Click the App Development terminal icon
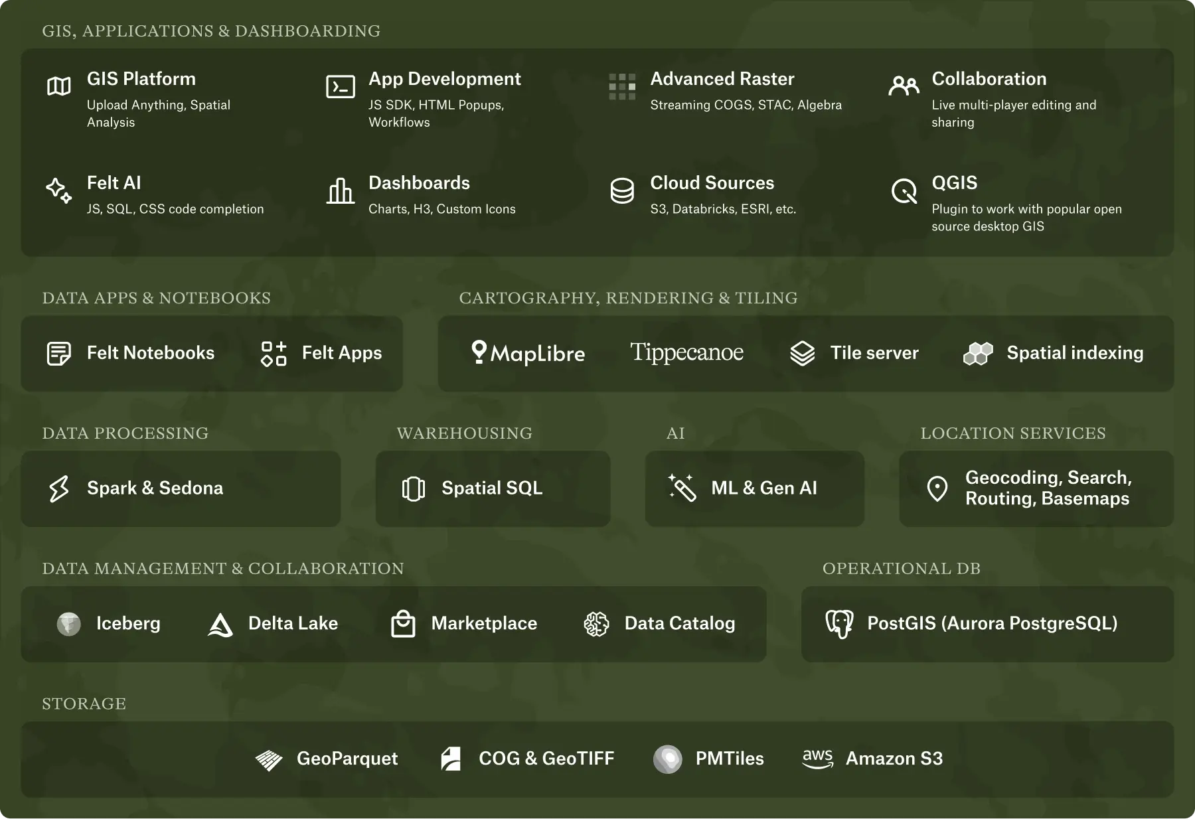Viewport: 1195px width, 819px height. 341,86
